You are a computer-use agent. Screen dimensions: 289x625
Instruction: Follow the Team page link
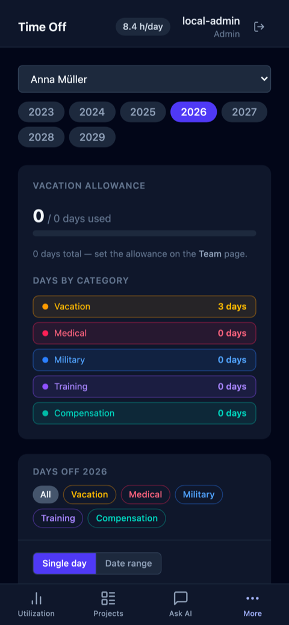210,254
